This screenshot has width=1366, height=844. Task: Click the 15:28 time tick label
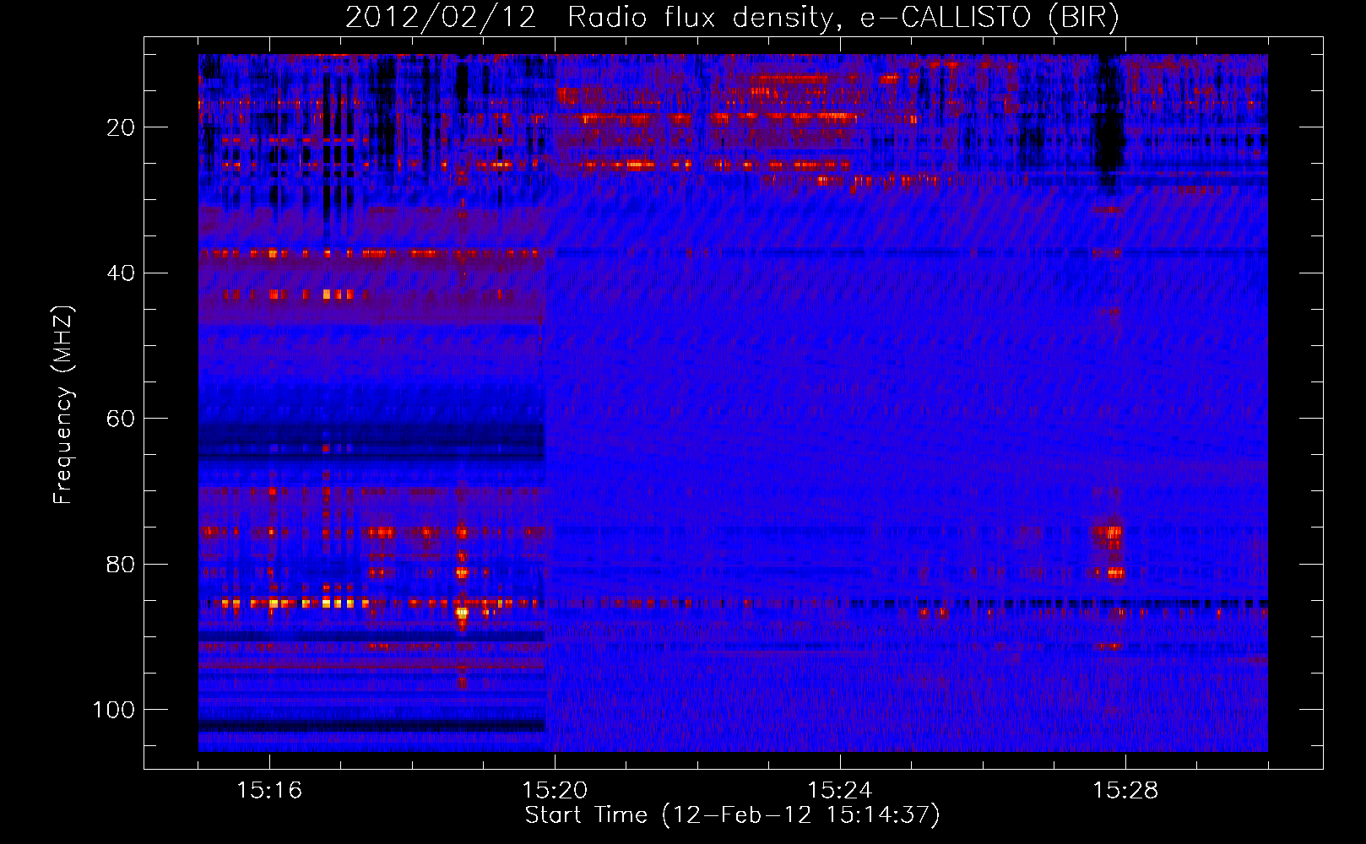click(1125, 791)
